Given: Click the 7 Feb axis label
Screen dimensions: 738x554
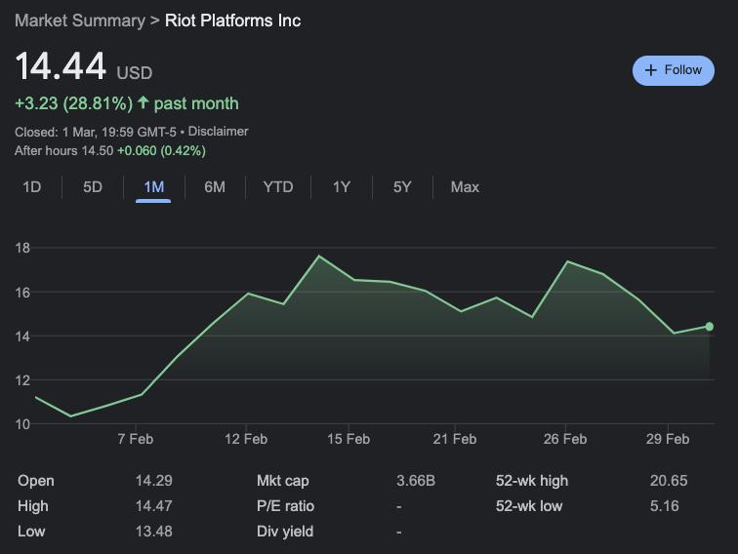Looking at the screenshot, I should [x=136, y=439].
